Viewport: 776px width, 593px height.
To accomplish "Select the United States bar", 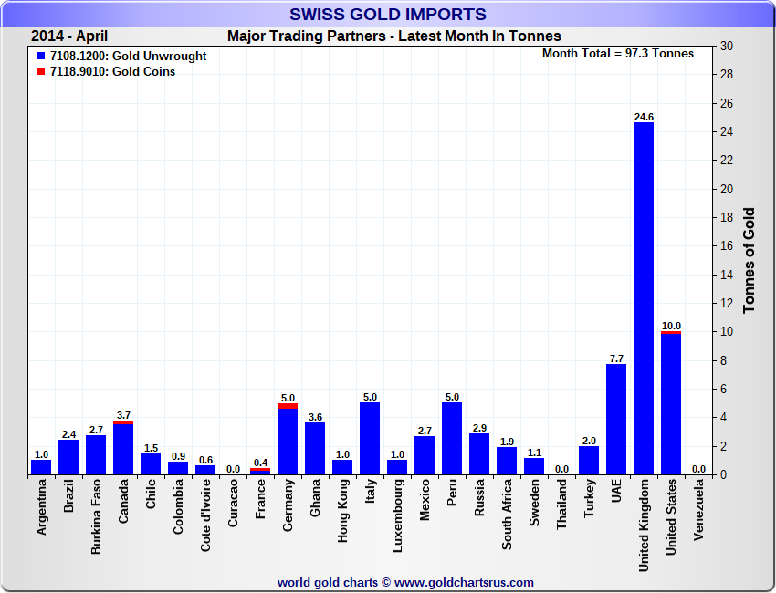I will tap(671, 403).
